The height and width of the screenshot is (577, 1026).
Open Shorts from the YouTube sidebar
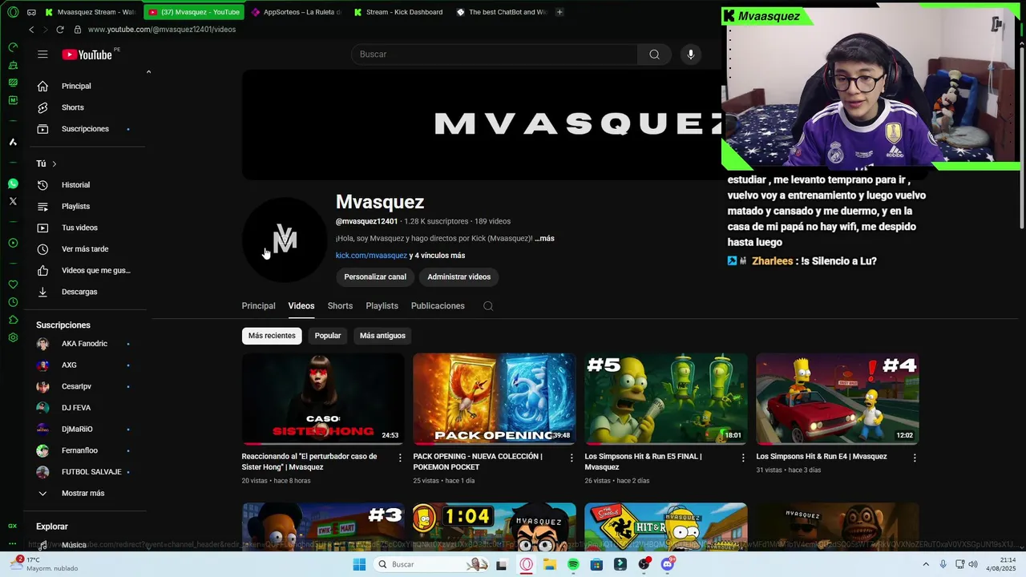[x=86, y=107]
